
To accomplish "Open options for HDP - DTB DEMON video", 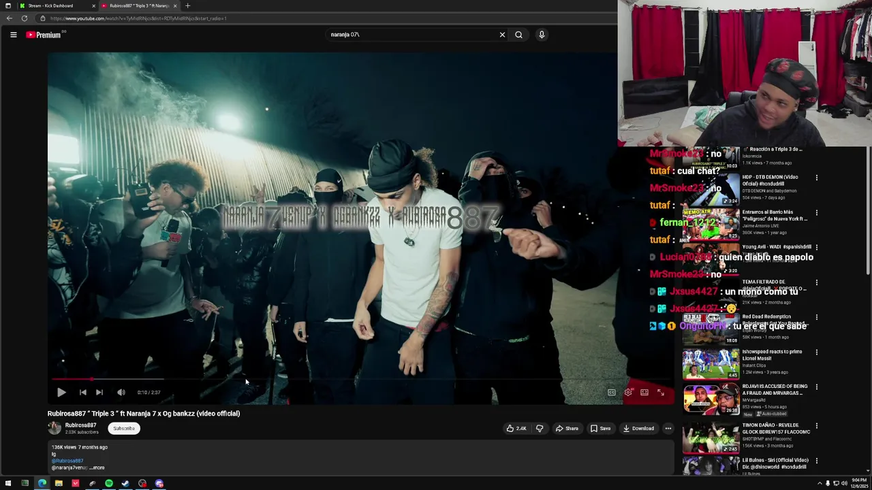I will tap(817, 178).
